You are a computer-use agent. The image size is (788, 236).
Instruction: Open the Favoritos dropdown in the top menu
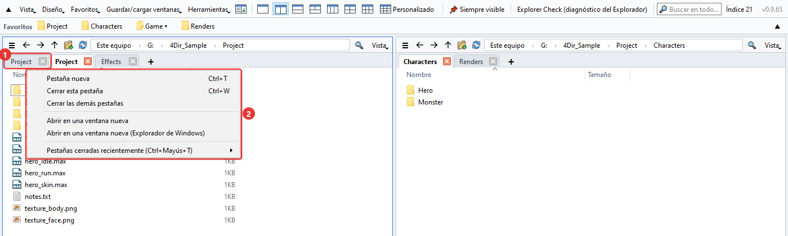(86, 10)
